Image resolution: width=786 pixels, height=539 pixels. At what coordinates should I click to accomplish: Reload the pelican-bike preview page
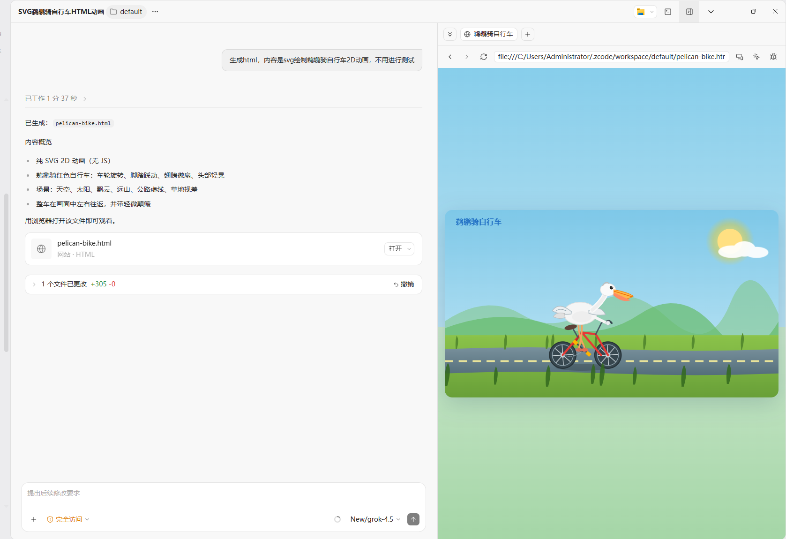click(484, 57)
